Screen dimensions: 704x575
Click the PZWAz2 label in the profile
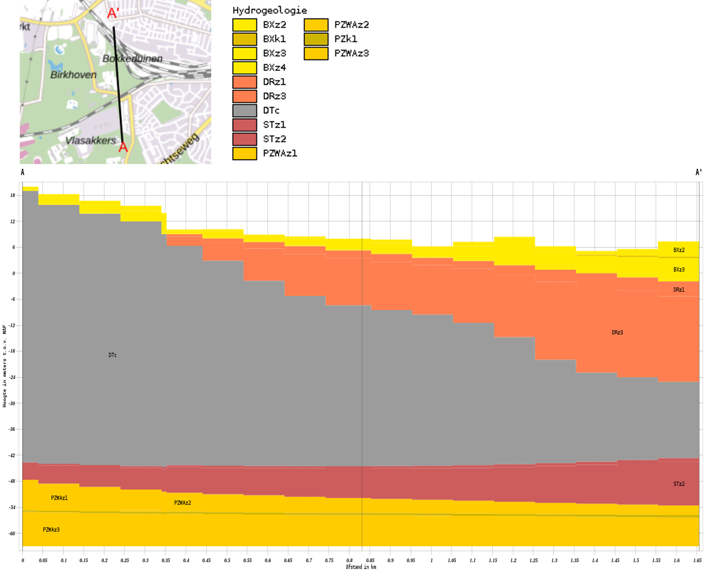tap(183, 503)
